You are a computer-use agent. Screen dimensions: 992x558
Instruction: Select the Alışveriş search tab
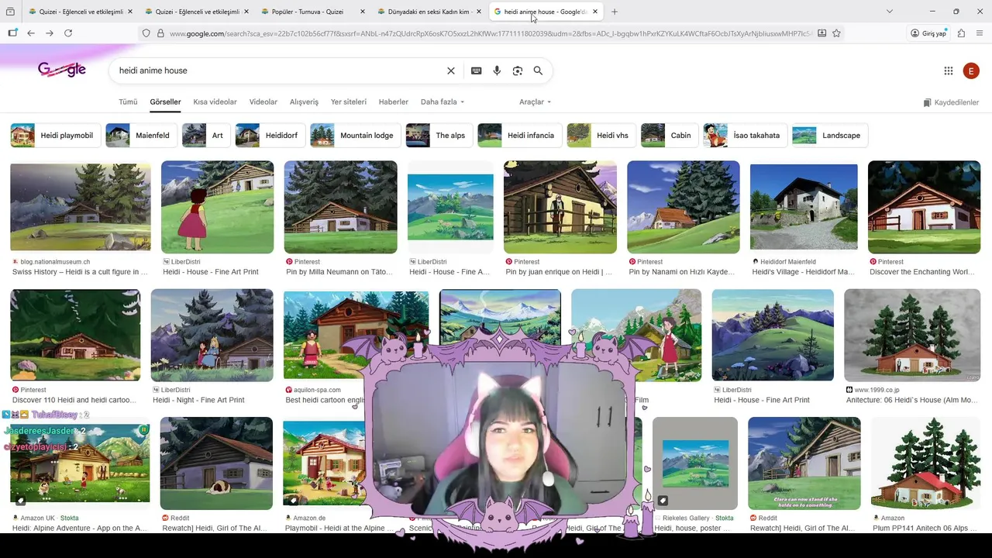304,102
